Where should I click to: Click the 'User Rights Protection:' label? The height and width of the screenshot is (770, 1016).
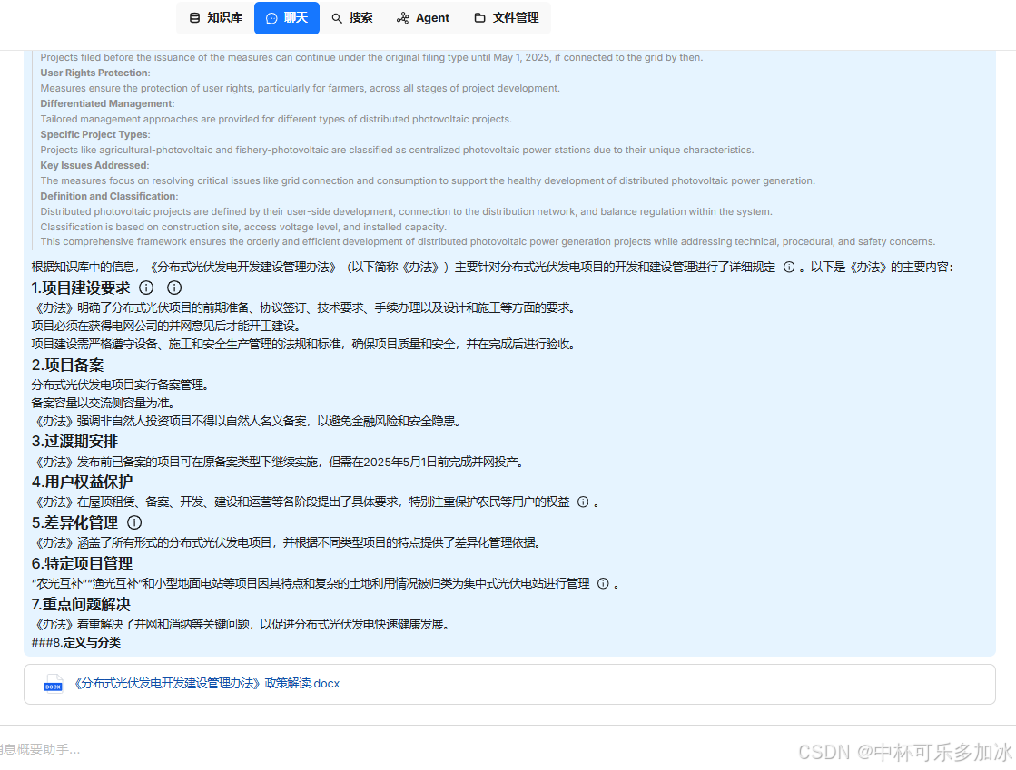[95, 73]
